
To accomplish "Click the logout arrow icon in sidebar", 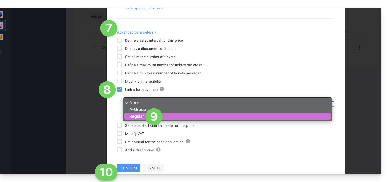I will click(x=1, y=52).
